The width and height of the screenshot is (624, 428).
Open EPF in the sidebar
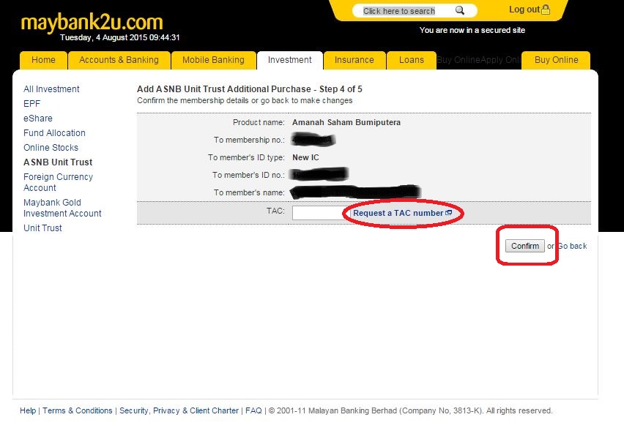[31, 104]
